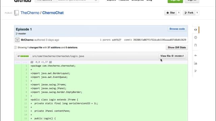Click the Episode 1 commit title
The width and height of the screenshot is (216, 121).
[x=24, y=29]
